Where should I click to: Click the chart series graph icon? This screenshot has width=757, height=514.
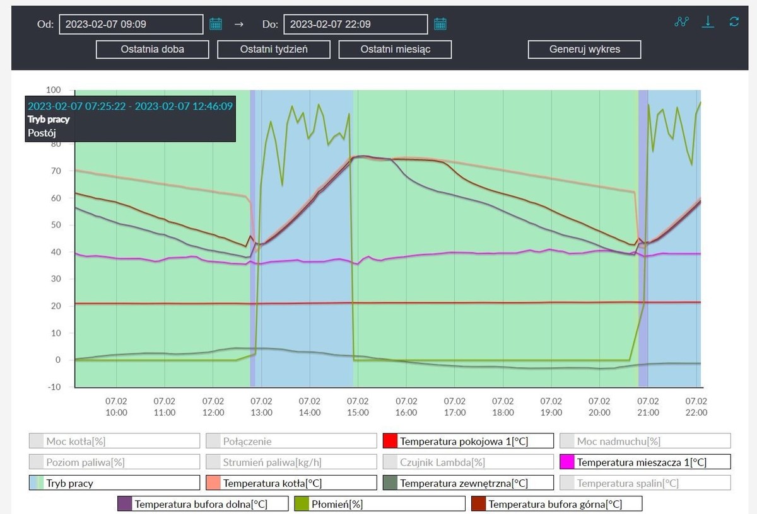click(x=681, y=22)
